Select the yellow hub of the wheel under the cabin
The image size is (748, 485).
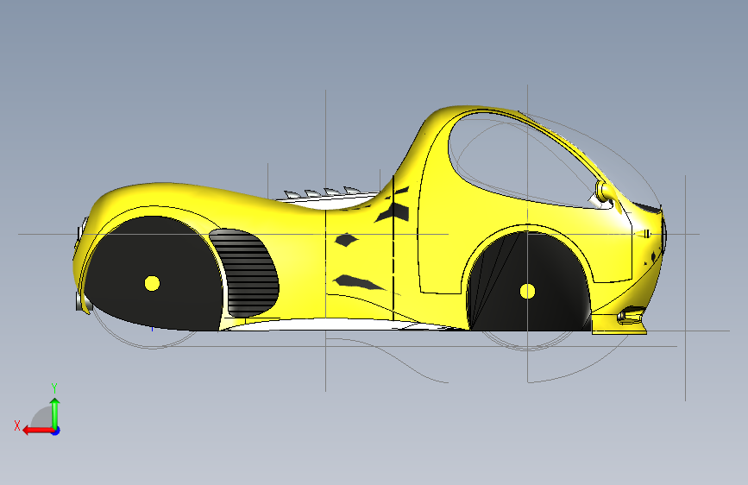click(527, 291)
